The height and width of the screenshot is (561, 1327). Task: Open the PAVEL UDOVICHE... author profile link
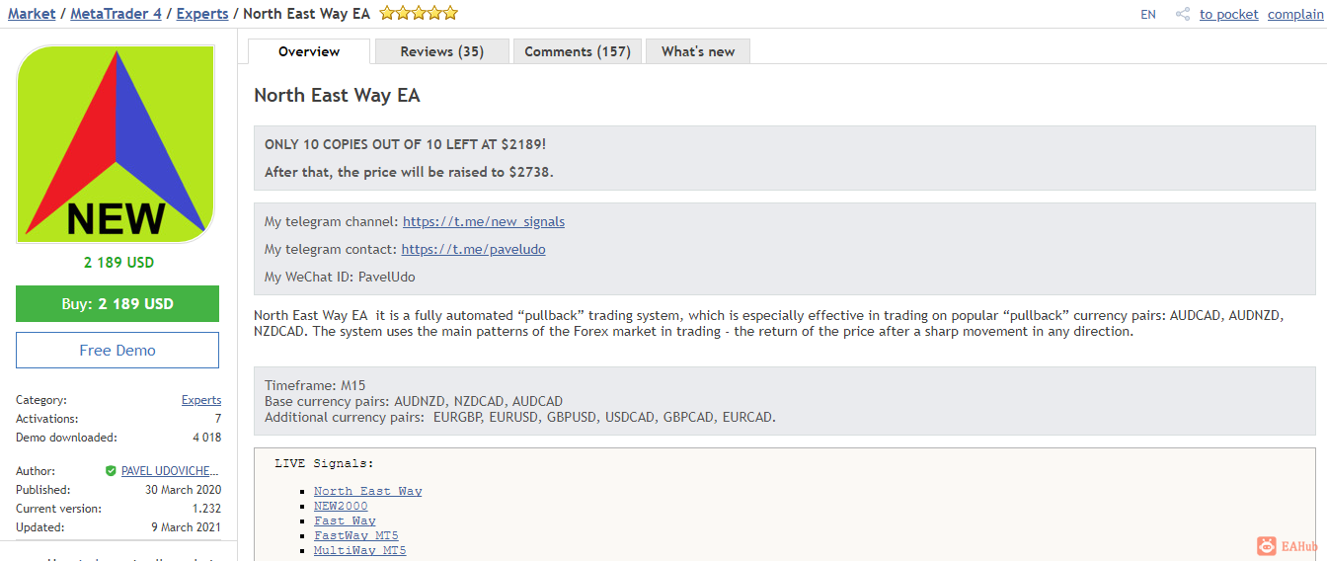click(171, 471)
